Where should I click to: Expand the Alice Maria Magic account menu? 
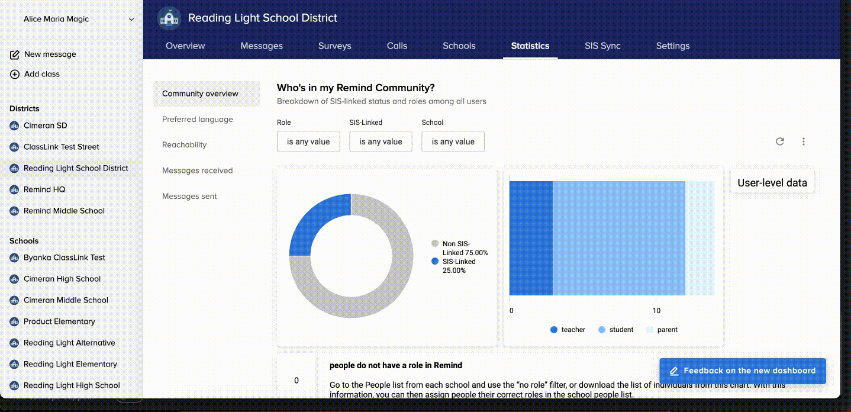131,20
